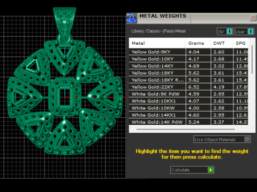Viewport: 257px width, 192px height.
Task: Click the 4.69 grams value
Action: 194,66
